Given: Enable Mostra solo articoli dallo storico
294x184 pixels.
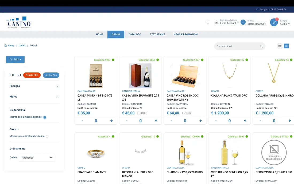Looking at the screenshot, I should click(x=47, y=136).
